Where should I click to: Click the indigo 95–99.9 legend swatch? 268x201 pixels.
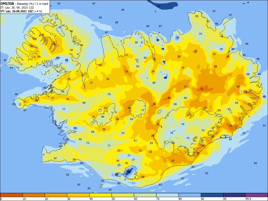(x=234, y=195)
